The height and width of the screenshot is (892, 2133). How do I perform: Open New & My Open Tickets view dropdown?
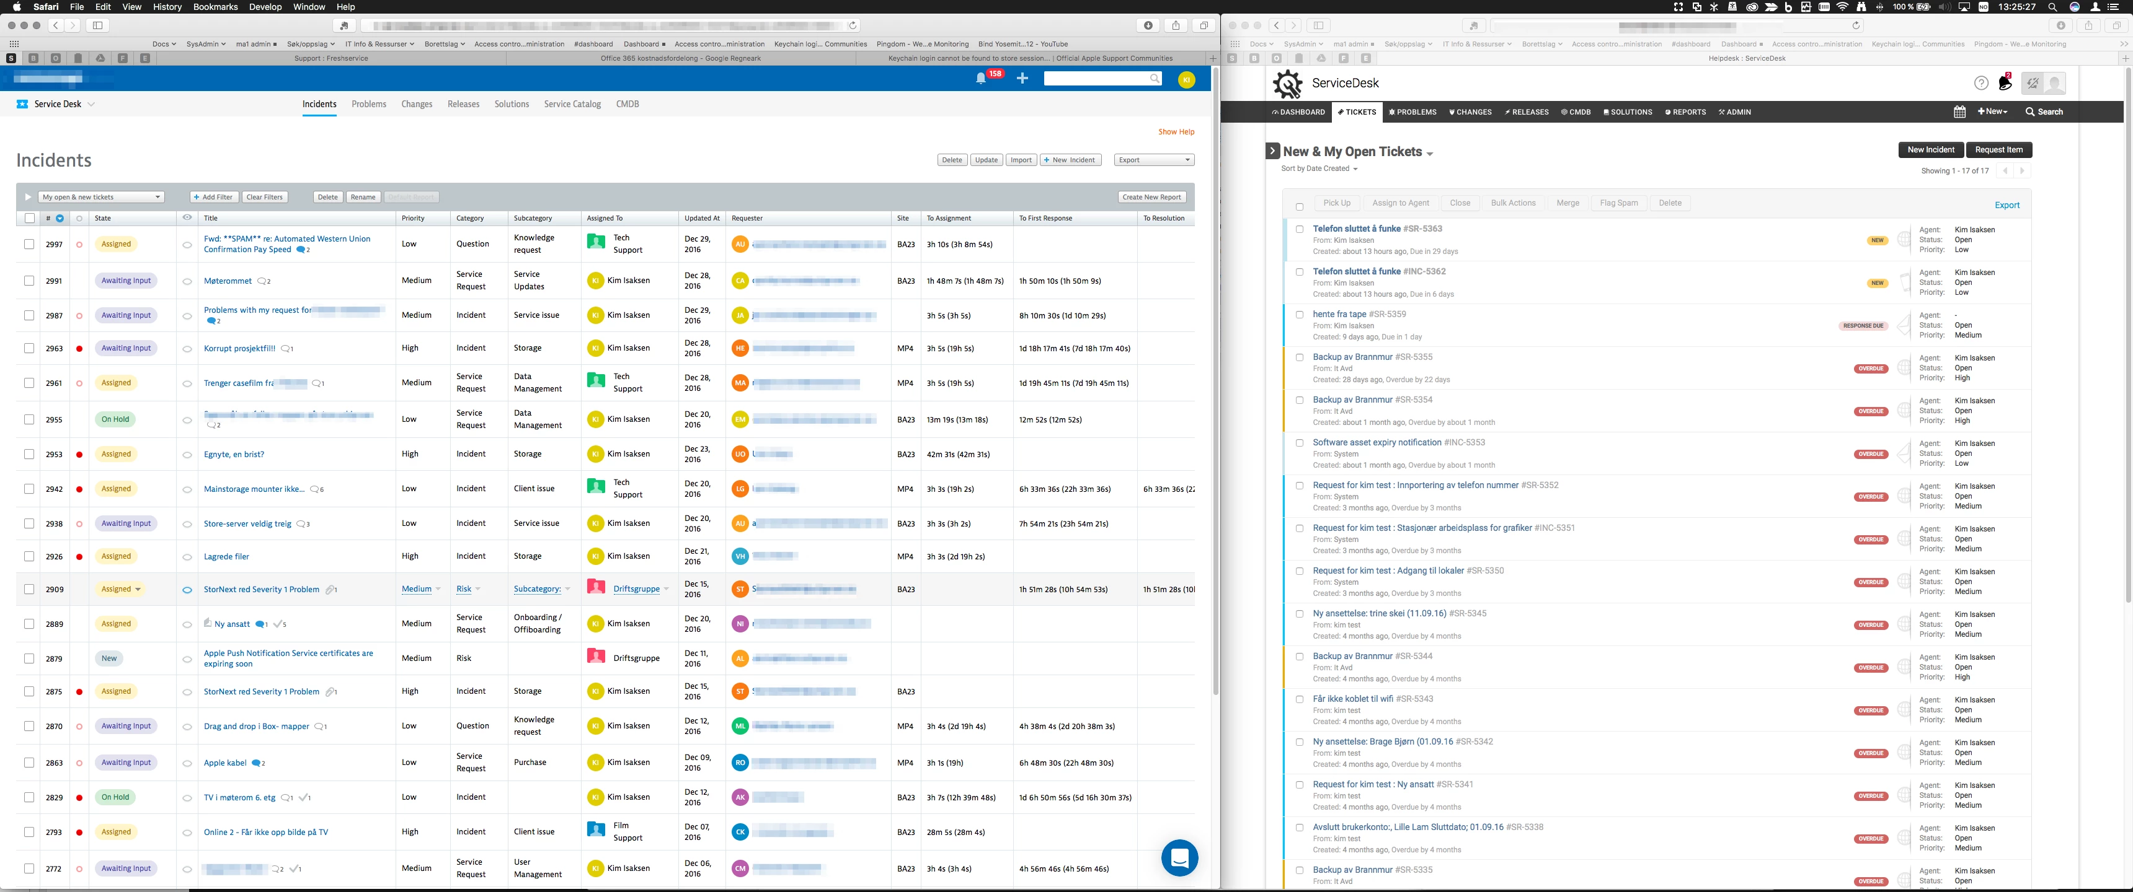point(1430,154)
